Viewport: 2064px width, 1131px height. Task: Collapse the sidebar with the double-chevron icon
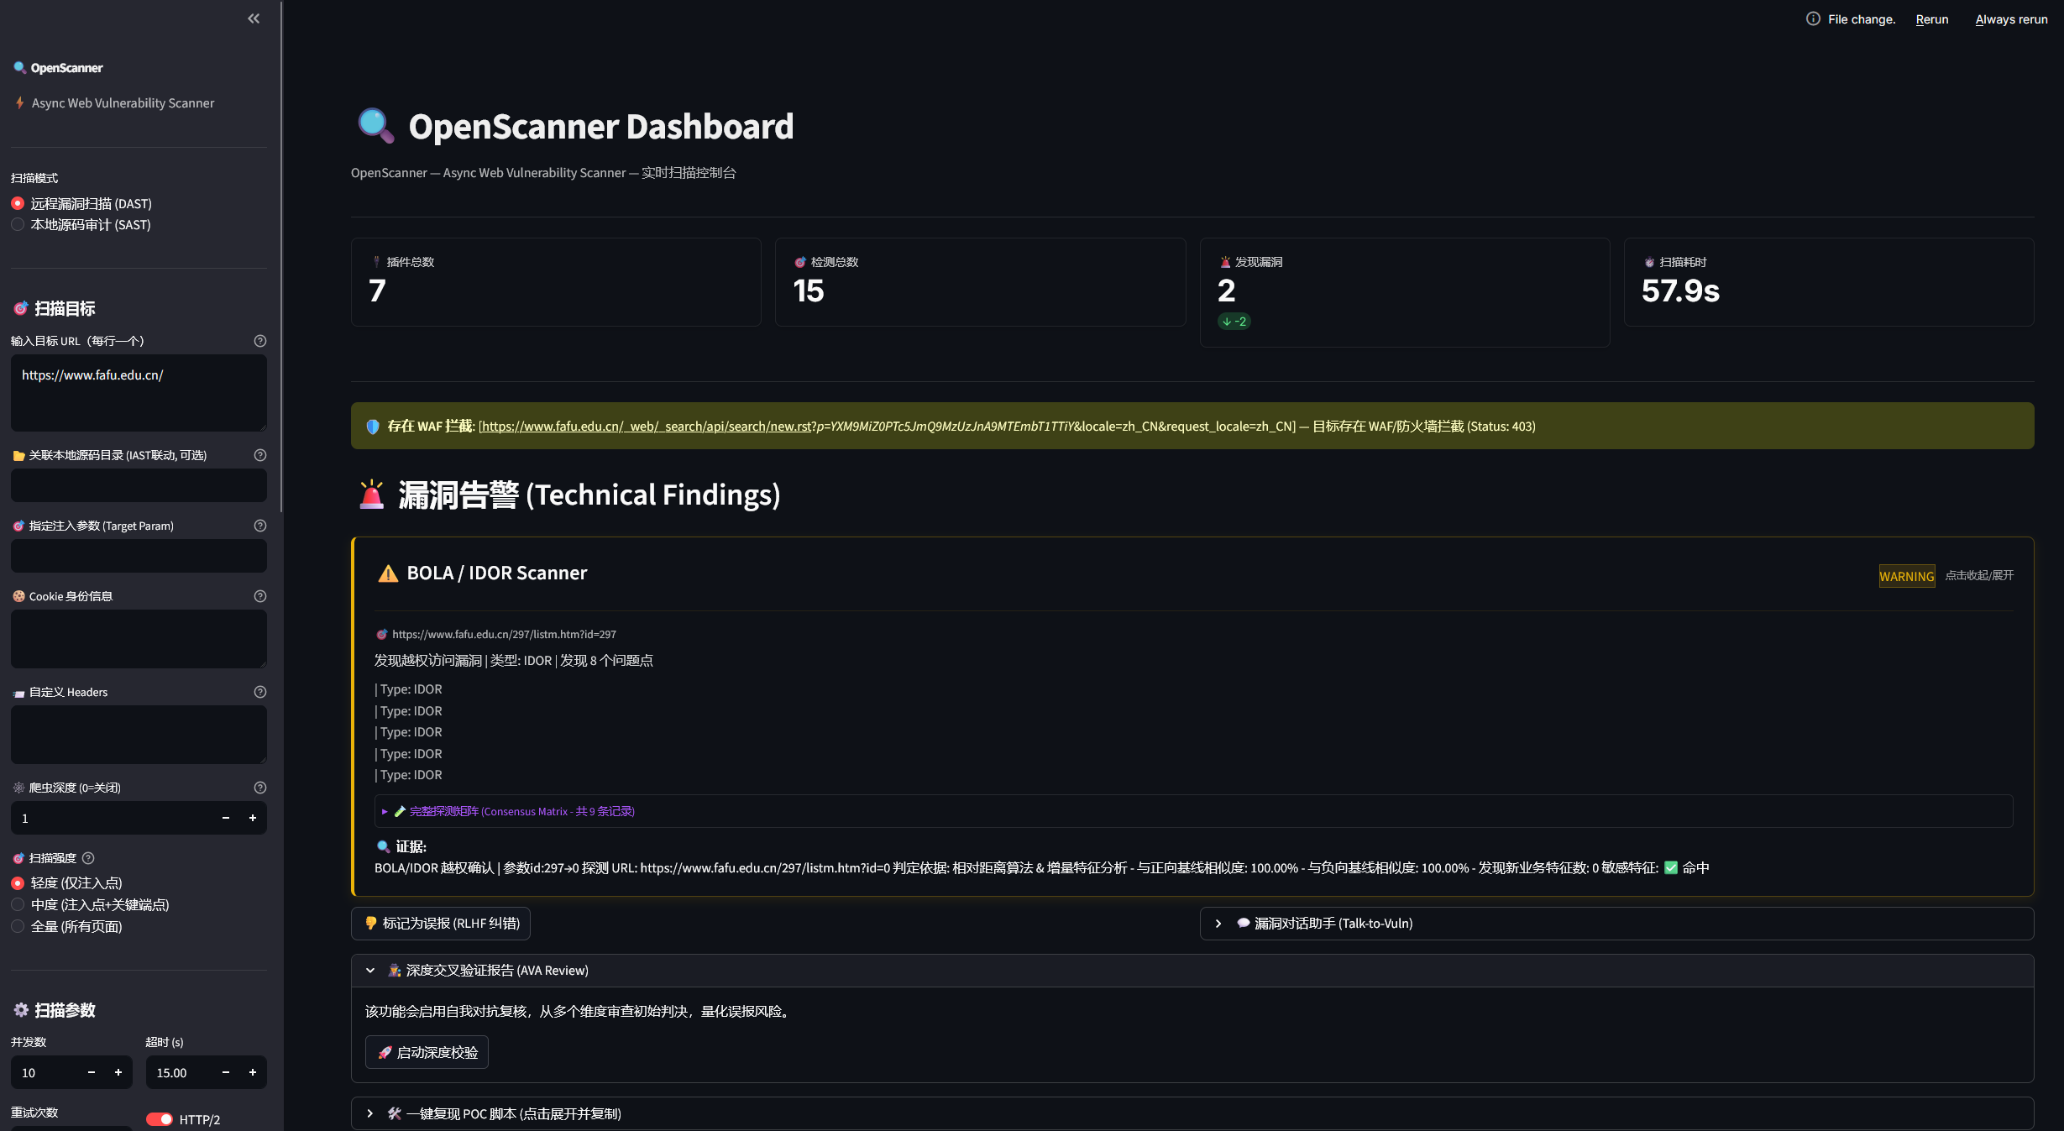point(254,18)
